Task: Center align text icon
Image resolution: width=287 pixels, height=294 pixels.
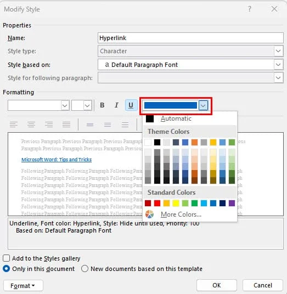Action: (x=31, y=125)
